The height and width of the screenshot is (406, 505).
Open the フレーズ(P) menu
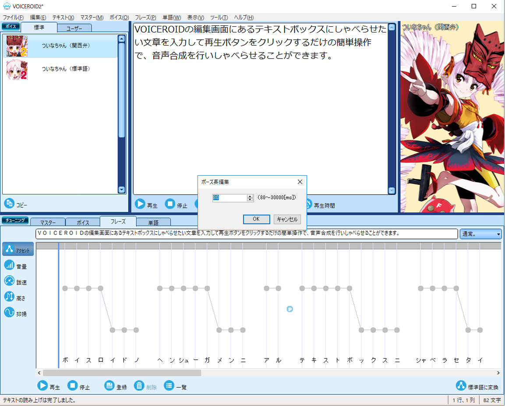[x=145, y=18]
